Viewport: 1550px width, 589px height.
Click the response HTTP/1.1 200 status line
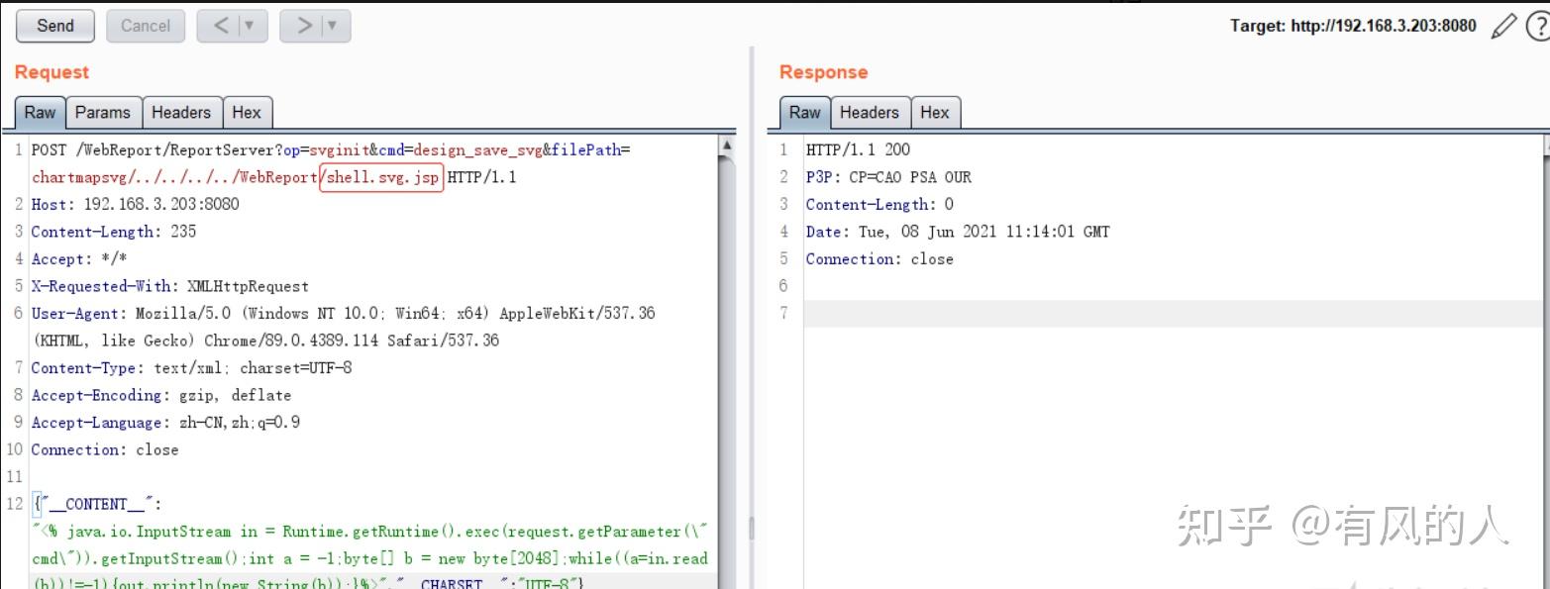pyautogui.click(x=858, y=150)
